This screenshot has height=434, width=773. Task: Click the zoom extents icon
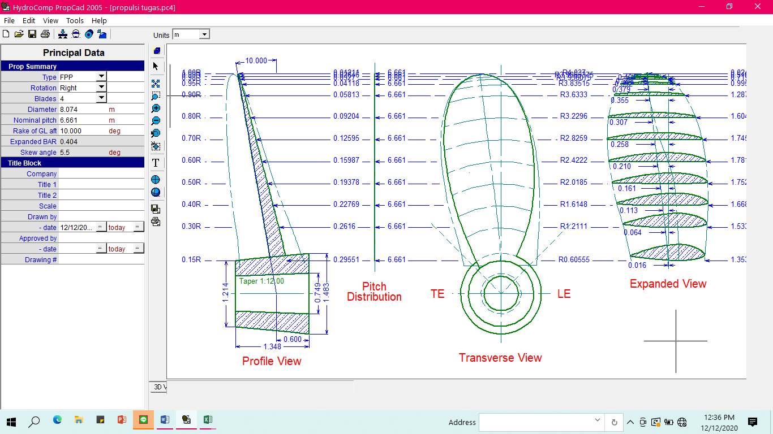click(156, 83)
